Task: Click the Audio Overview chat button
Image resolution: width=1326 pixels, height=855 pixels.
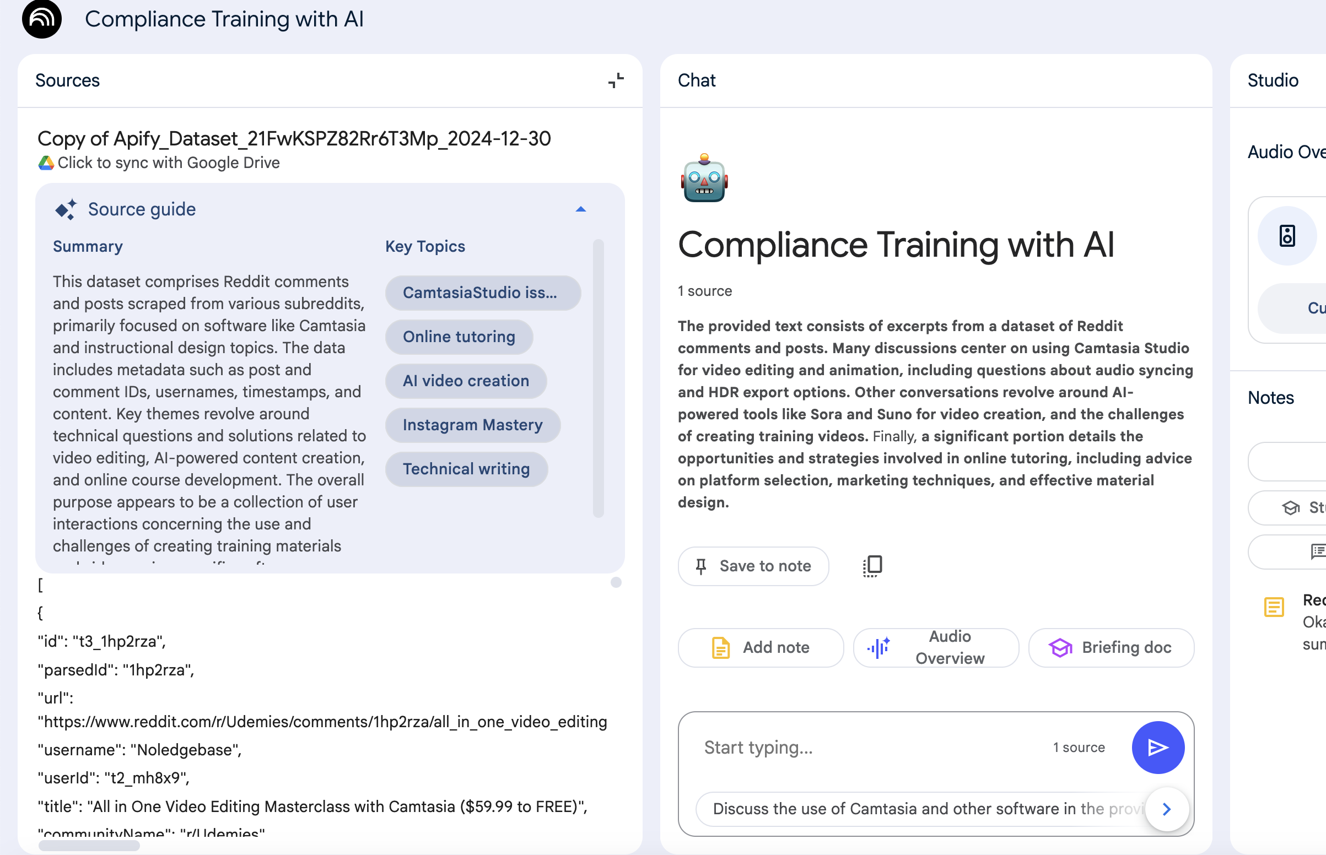Action: (x=936, y=647)
